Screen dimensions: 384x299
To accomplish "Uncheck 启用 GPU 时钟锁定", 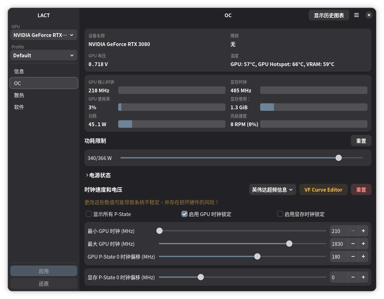I will pyautogui.click(x=184, y=214).
